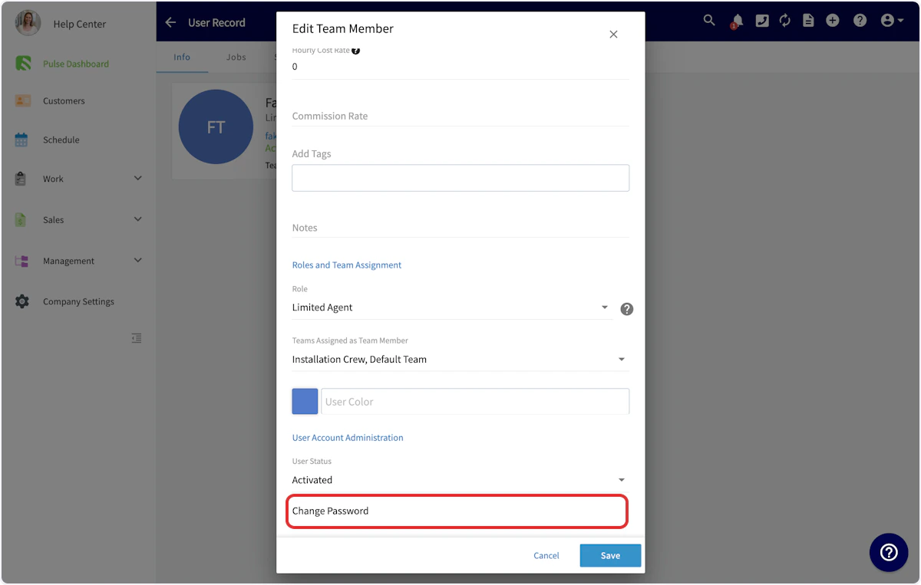Open the search magnifier in top bar
Screen dimensions: 921x585
pyautogui.click(x=709, y=21)
